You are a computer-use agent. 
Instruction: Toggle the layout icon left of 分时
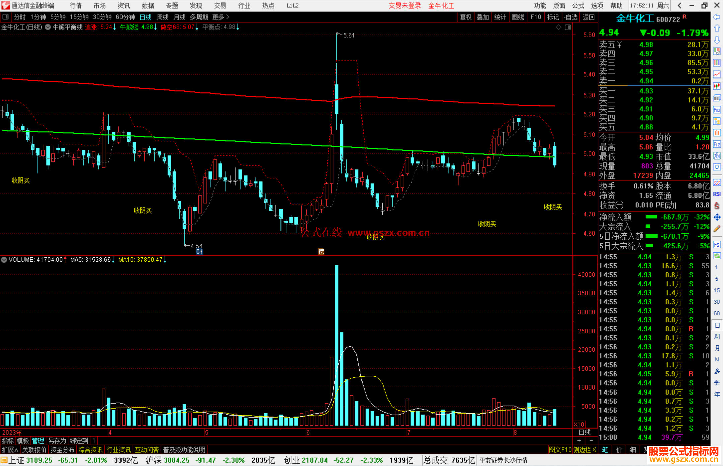(6, 17)
